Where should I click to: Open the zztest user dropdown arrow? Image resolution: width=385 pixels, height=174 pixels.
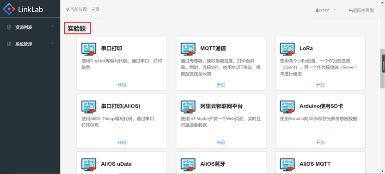click(x=335, y=10)
